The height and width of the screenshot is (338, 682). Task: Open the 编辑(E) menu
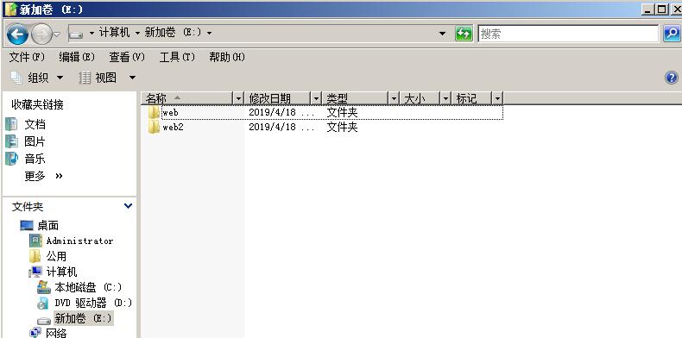(x=77, y=57)
